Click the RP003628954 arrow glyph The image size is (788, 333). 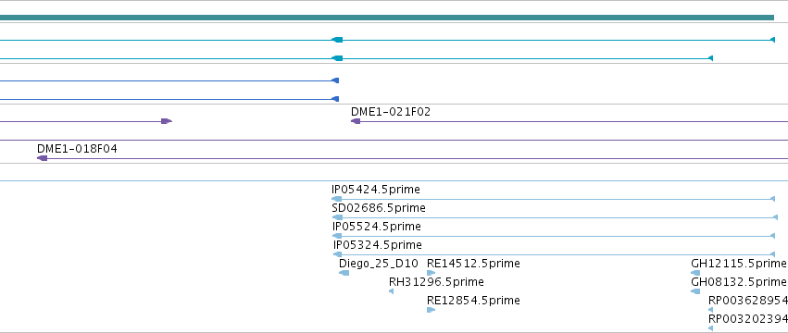pos(710,310)
